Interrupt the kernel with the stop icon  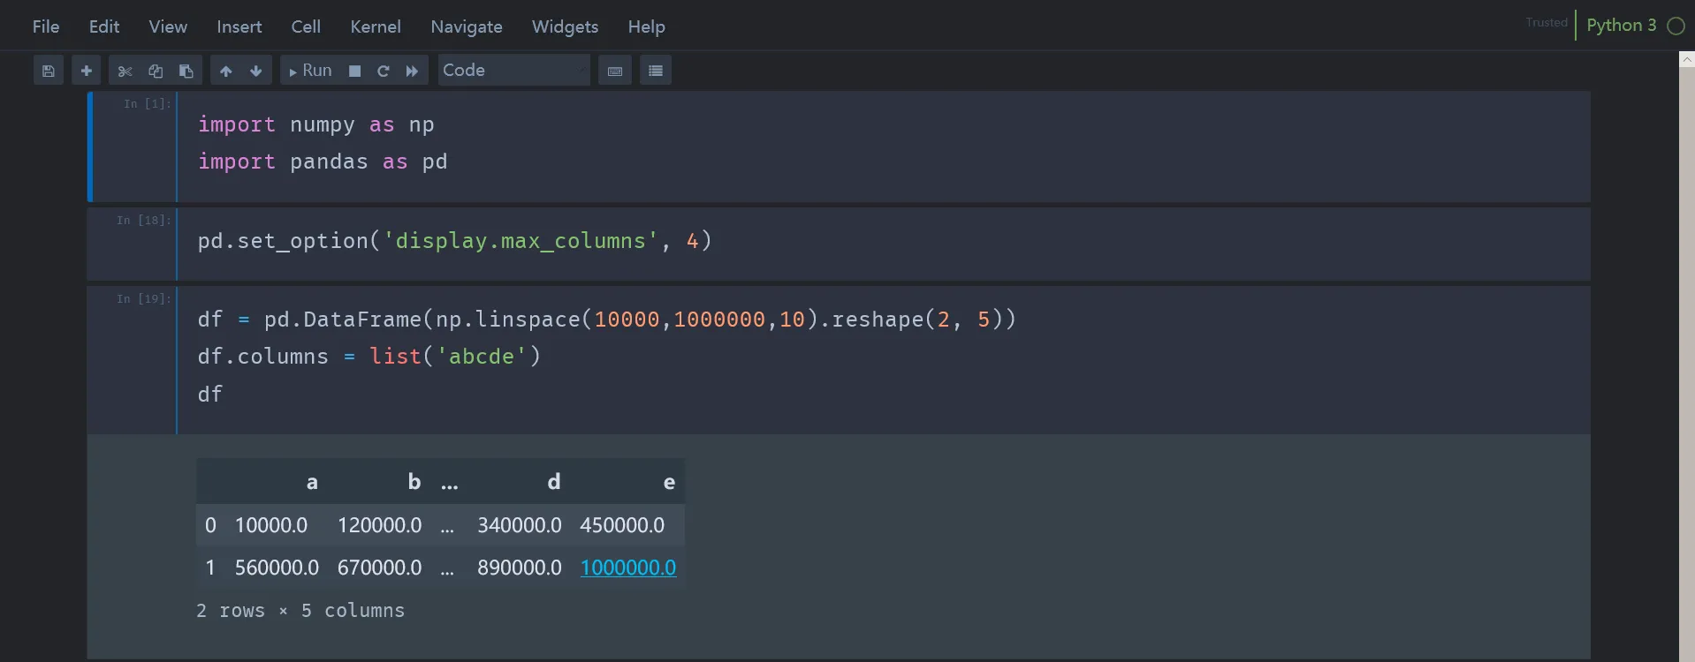(354, 71)
